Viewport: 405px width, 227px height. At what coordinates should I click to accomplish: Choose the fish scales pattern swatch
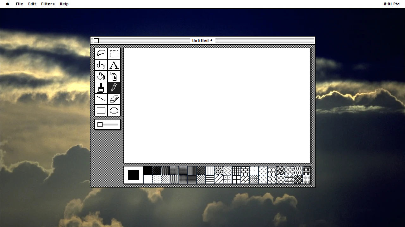[x=281, y=179]
